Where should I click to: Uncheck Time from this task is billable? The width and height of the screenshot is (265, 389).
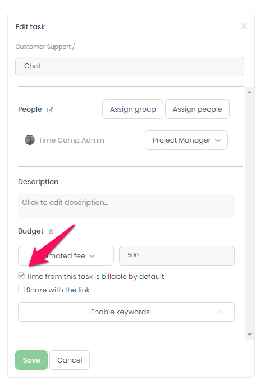(x=21, y=276)
